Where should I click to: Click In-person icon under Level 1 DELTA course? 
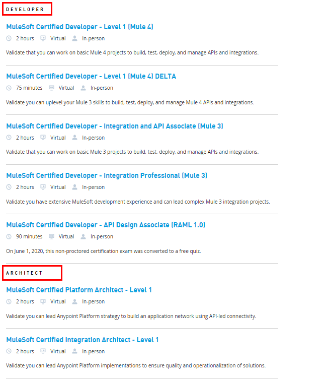(x=84, y=88)
